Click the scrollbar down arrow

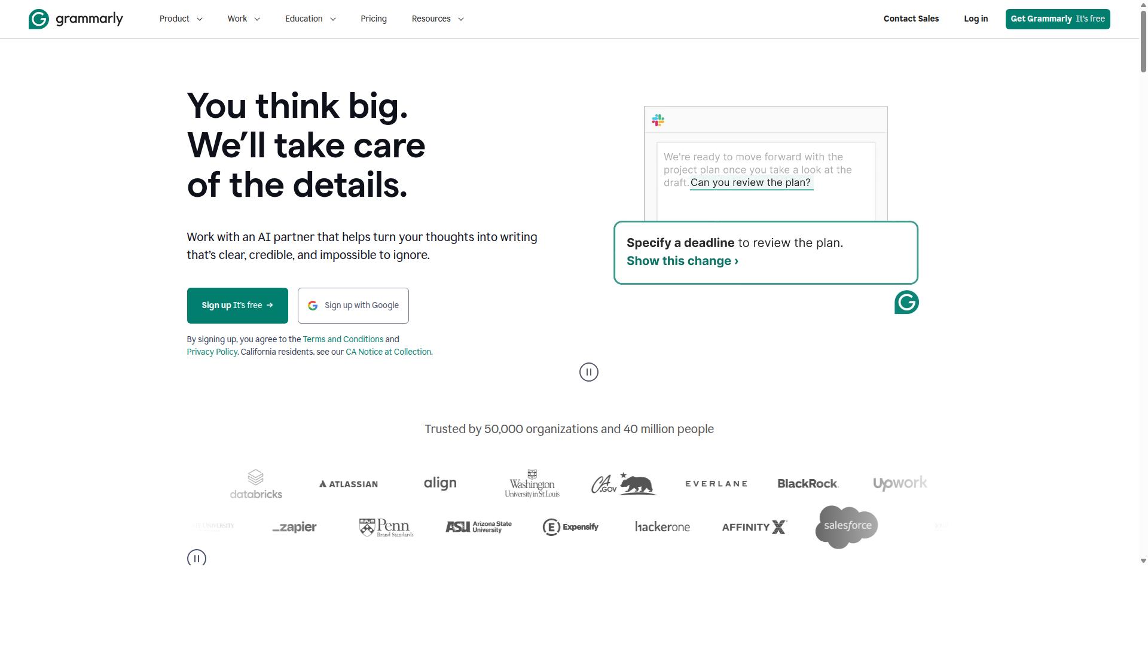(x=1143, y=561)
